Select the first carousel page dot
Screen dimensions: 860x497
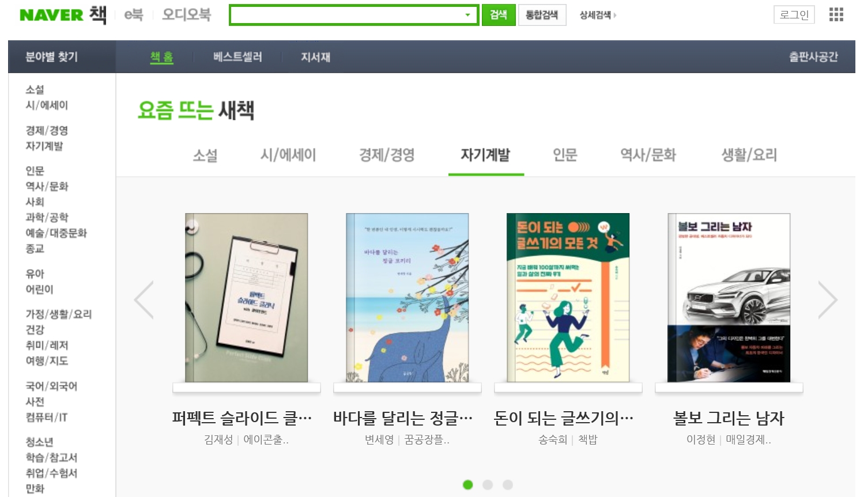[467, 485]
